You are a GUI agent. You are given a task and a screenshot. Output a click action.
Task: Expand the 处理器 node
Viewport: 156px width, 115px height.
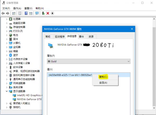[x=7, y=19]
